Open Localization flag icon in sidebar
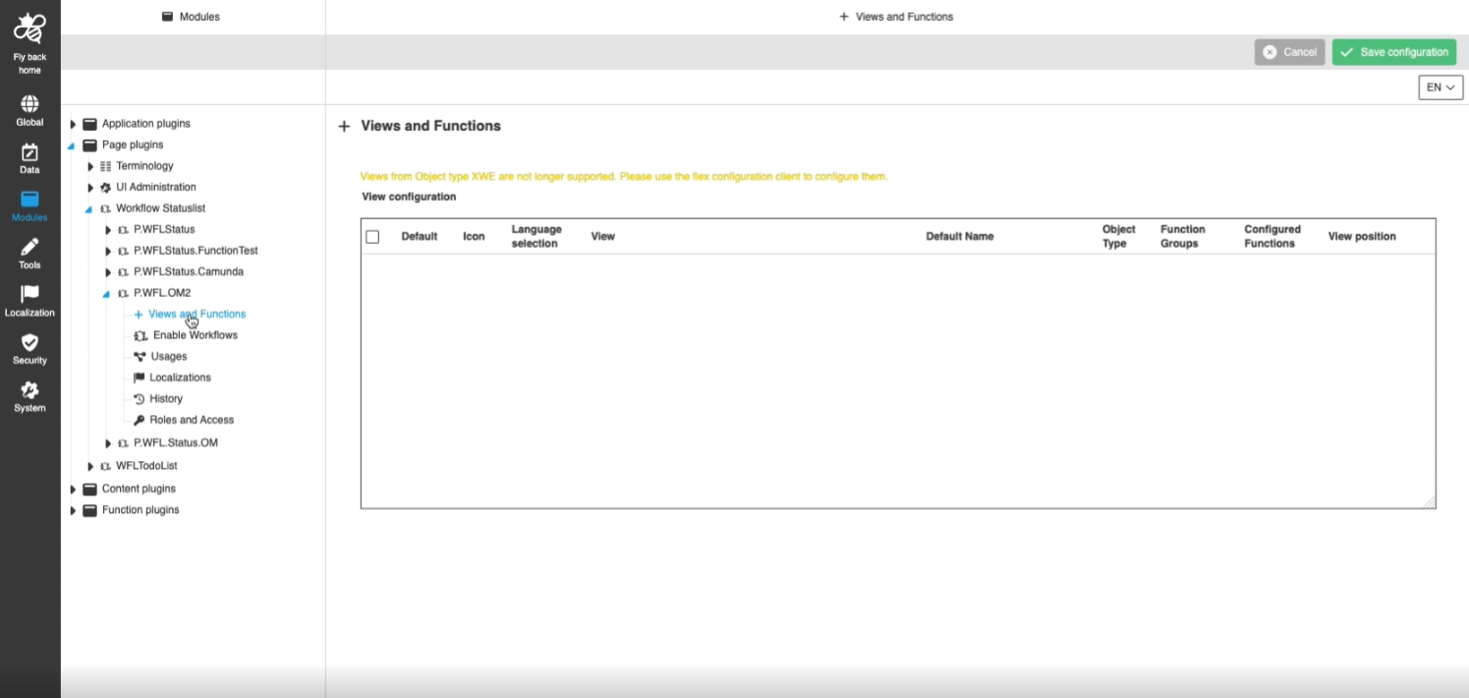1469x698 pixels. point(29,295)
